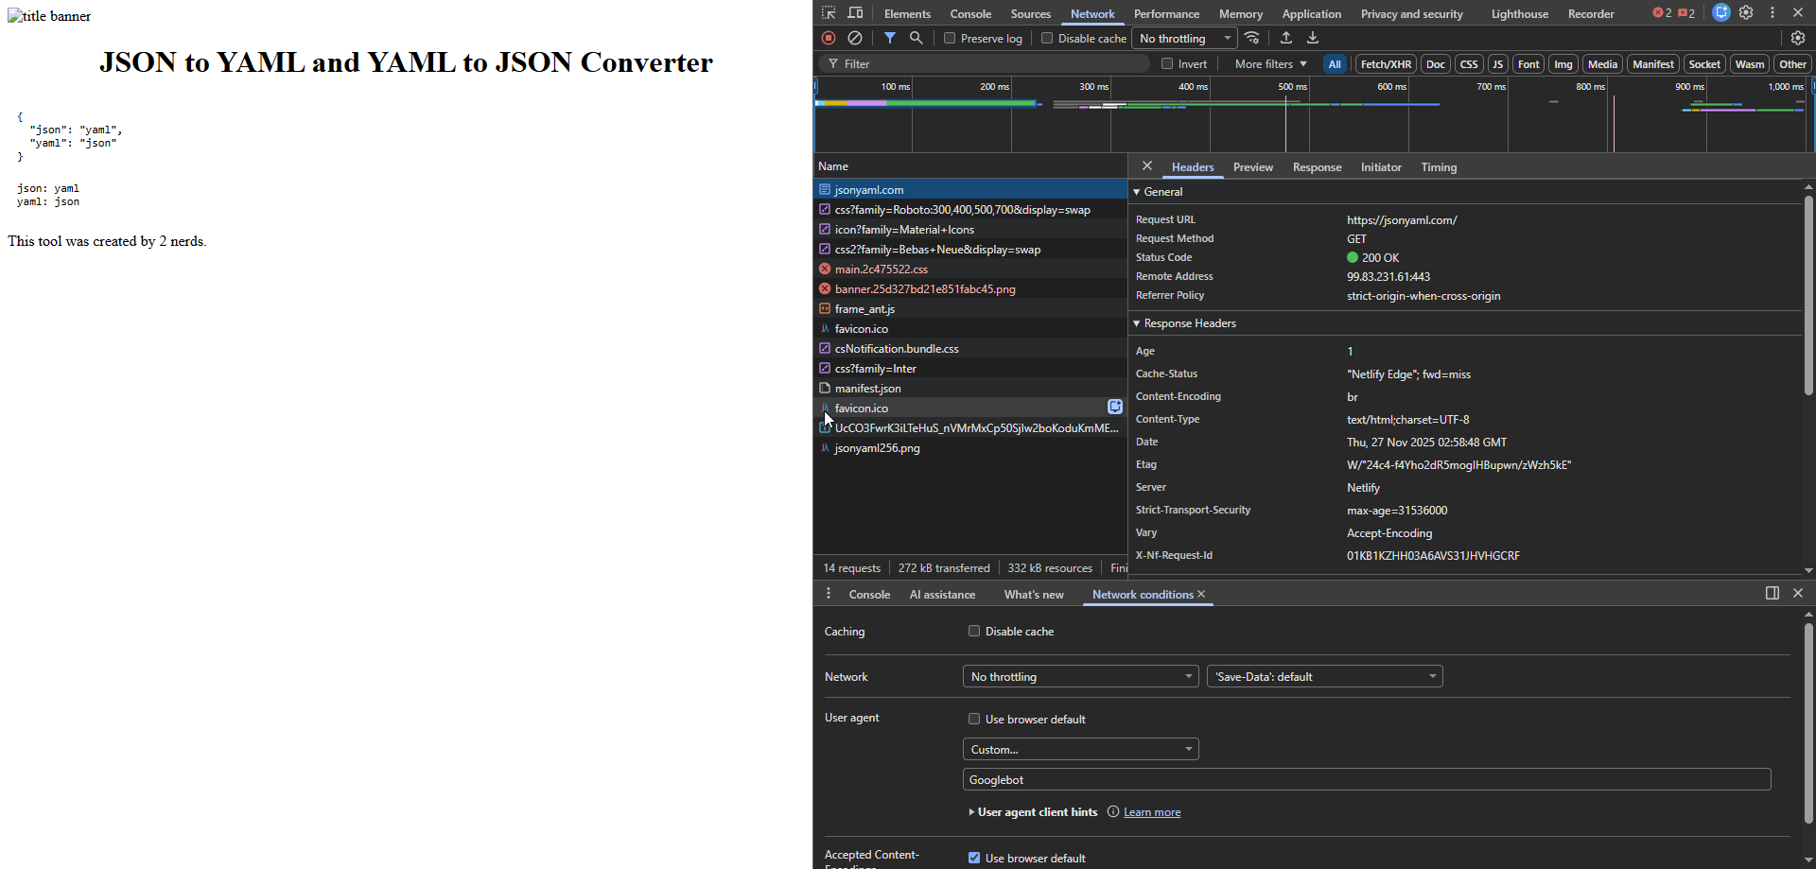Viewport: 1816px width, 869px height.
Task: Toggle the drawer's dock layout icon
Action: point(1772,593)
